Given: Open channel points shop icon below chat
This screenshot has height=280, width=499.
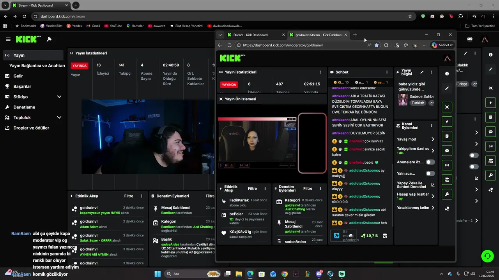Looking at the screenshot, I should pyautogui.click(x=385, y=236).
